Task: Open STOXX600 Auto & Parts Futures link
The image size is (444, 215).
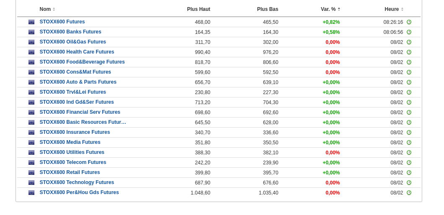Action: tap(78, 82)
